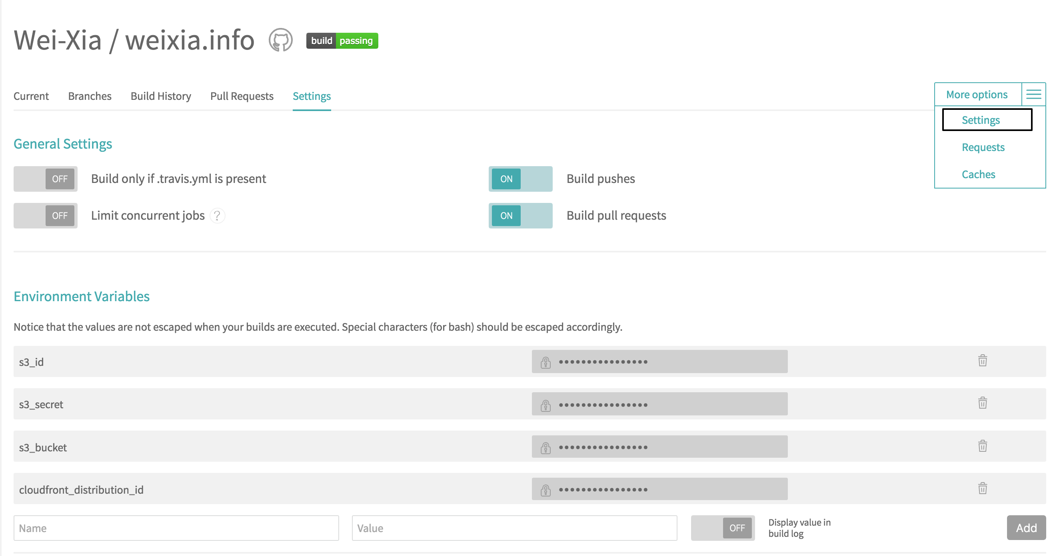1055x556 pixels.
Task: Turn off Build pushes switch
Action: pyautogui.click(x=520, y=179)
